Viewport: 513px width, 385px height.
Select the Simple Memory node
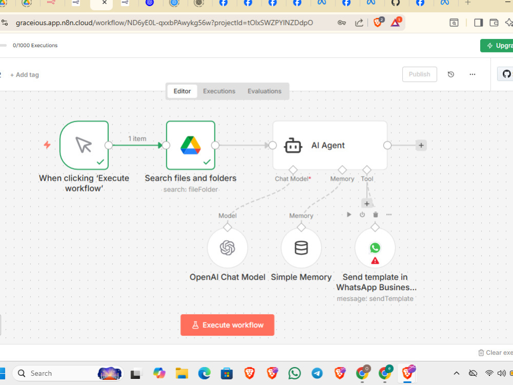[x=301, y=248]
